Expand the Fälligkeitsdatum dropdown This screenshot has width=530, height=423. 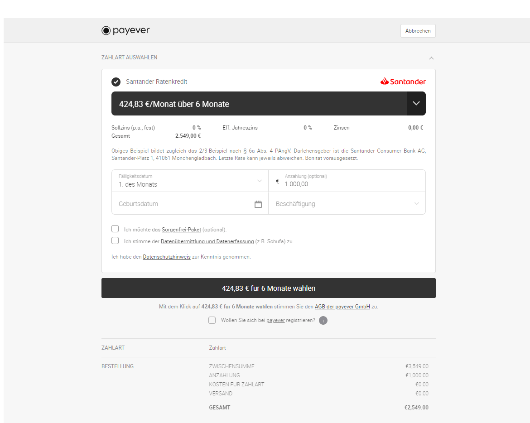pos(260,181)
